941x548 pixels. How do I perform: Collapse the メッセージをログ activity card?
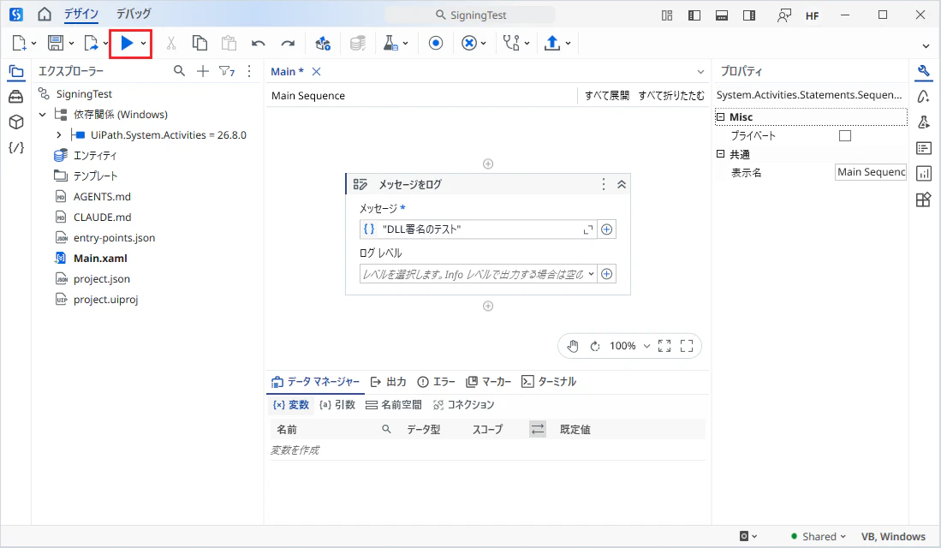tap(622, 184)
